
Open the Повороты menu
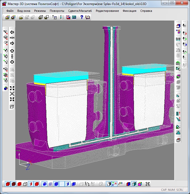[57, 11]
